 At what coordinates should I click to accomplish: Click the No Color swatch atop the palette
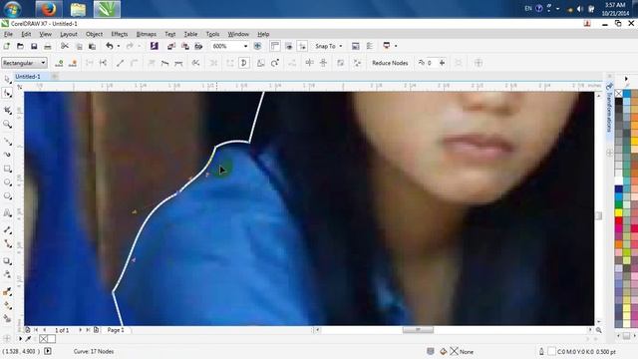click(x=618, y=94)
